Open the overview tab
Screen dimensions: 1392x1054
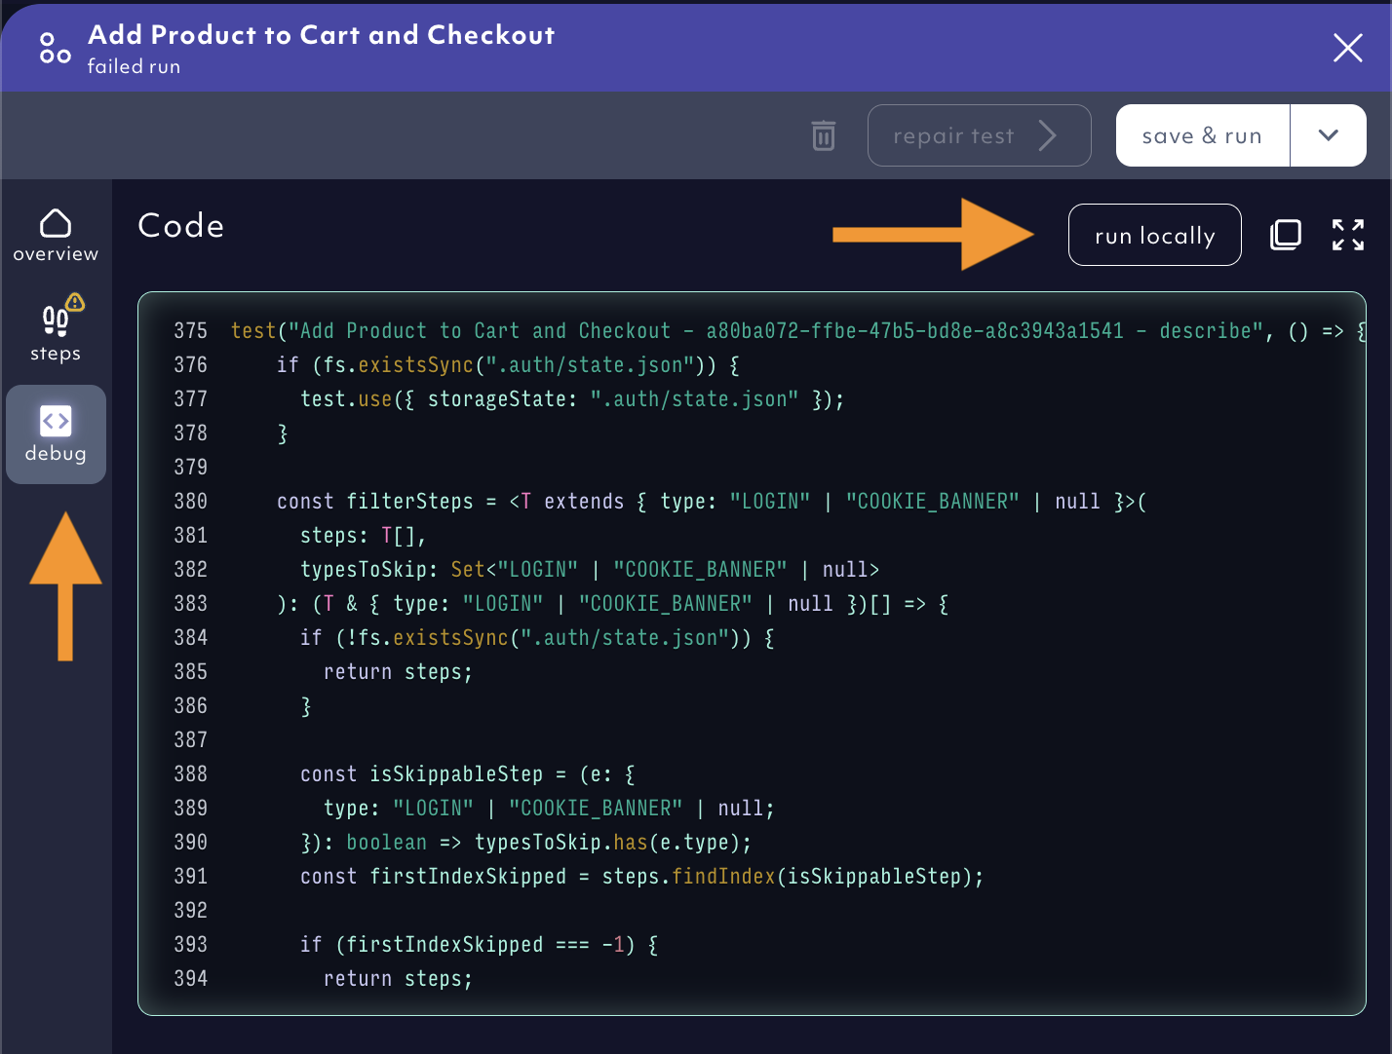click(x=56, y=235)
